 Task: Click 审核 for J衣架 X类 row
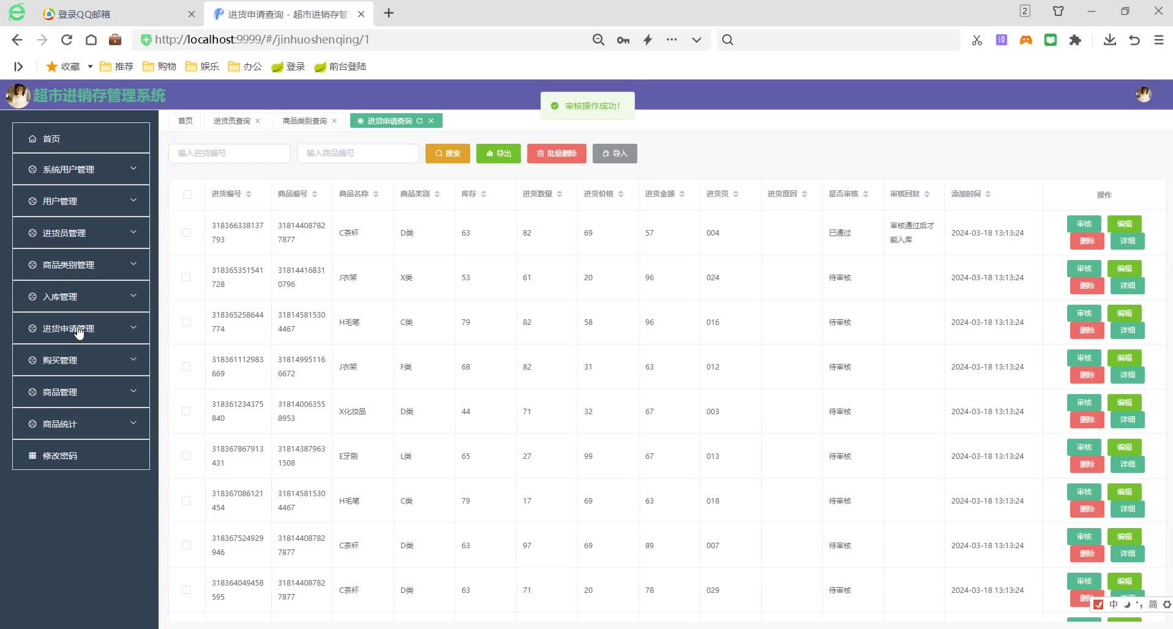[x=1084, y=269]
